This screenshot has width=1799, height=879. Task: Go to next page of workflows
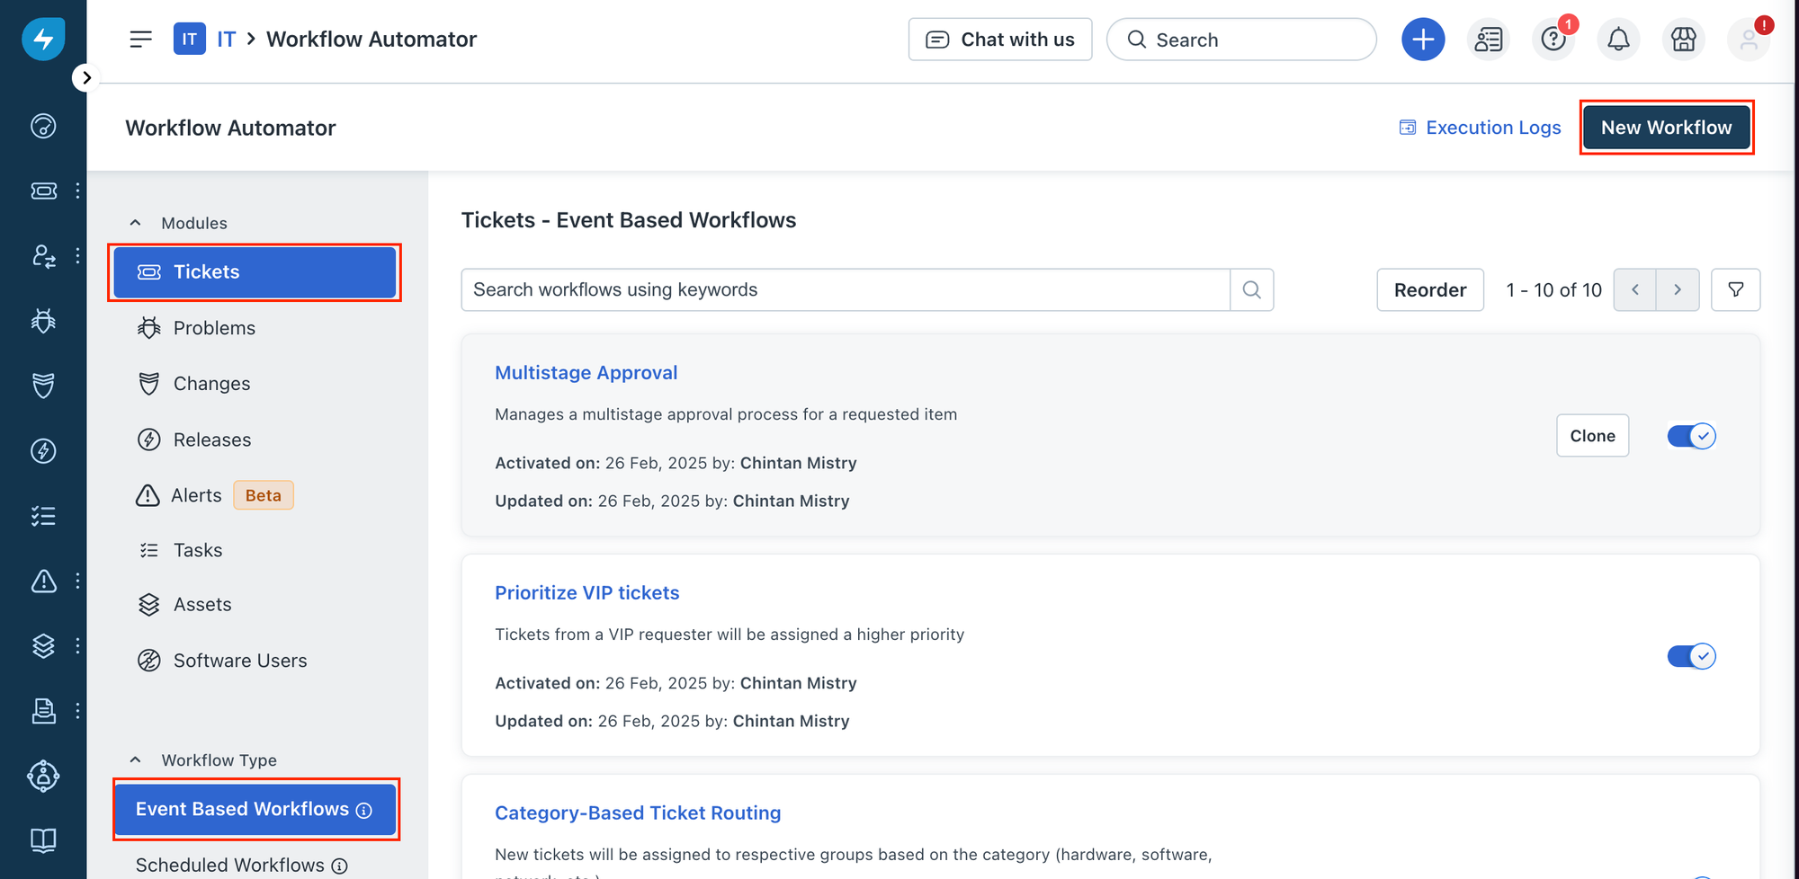click(x=1678, y=289)
